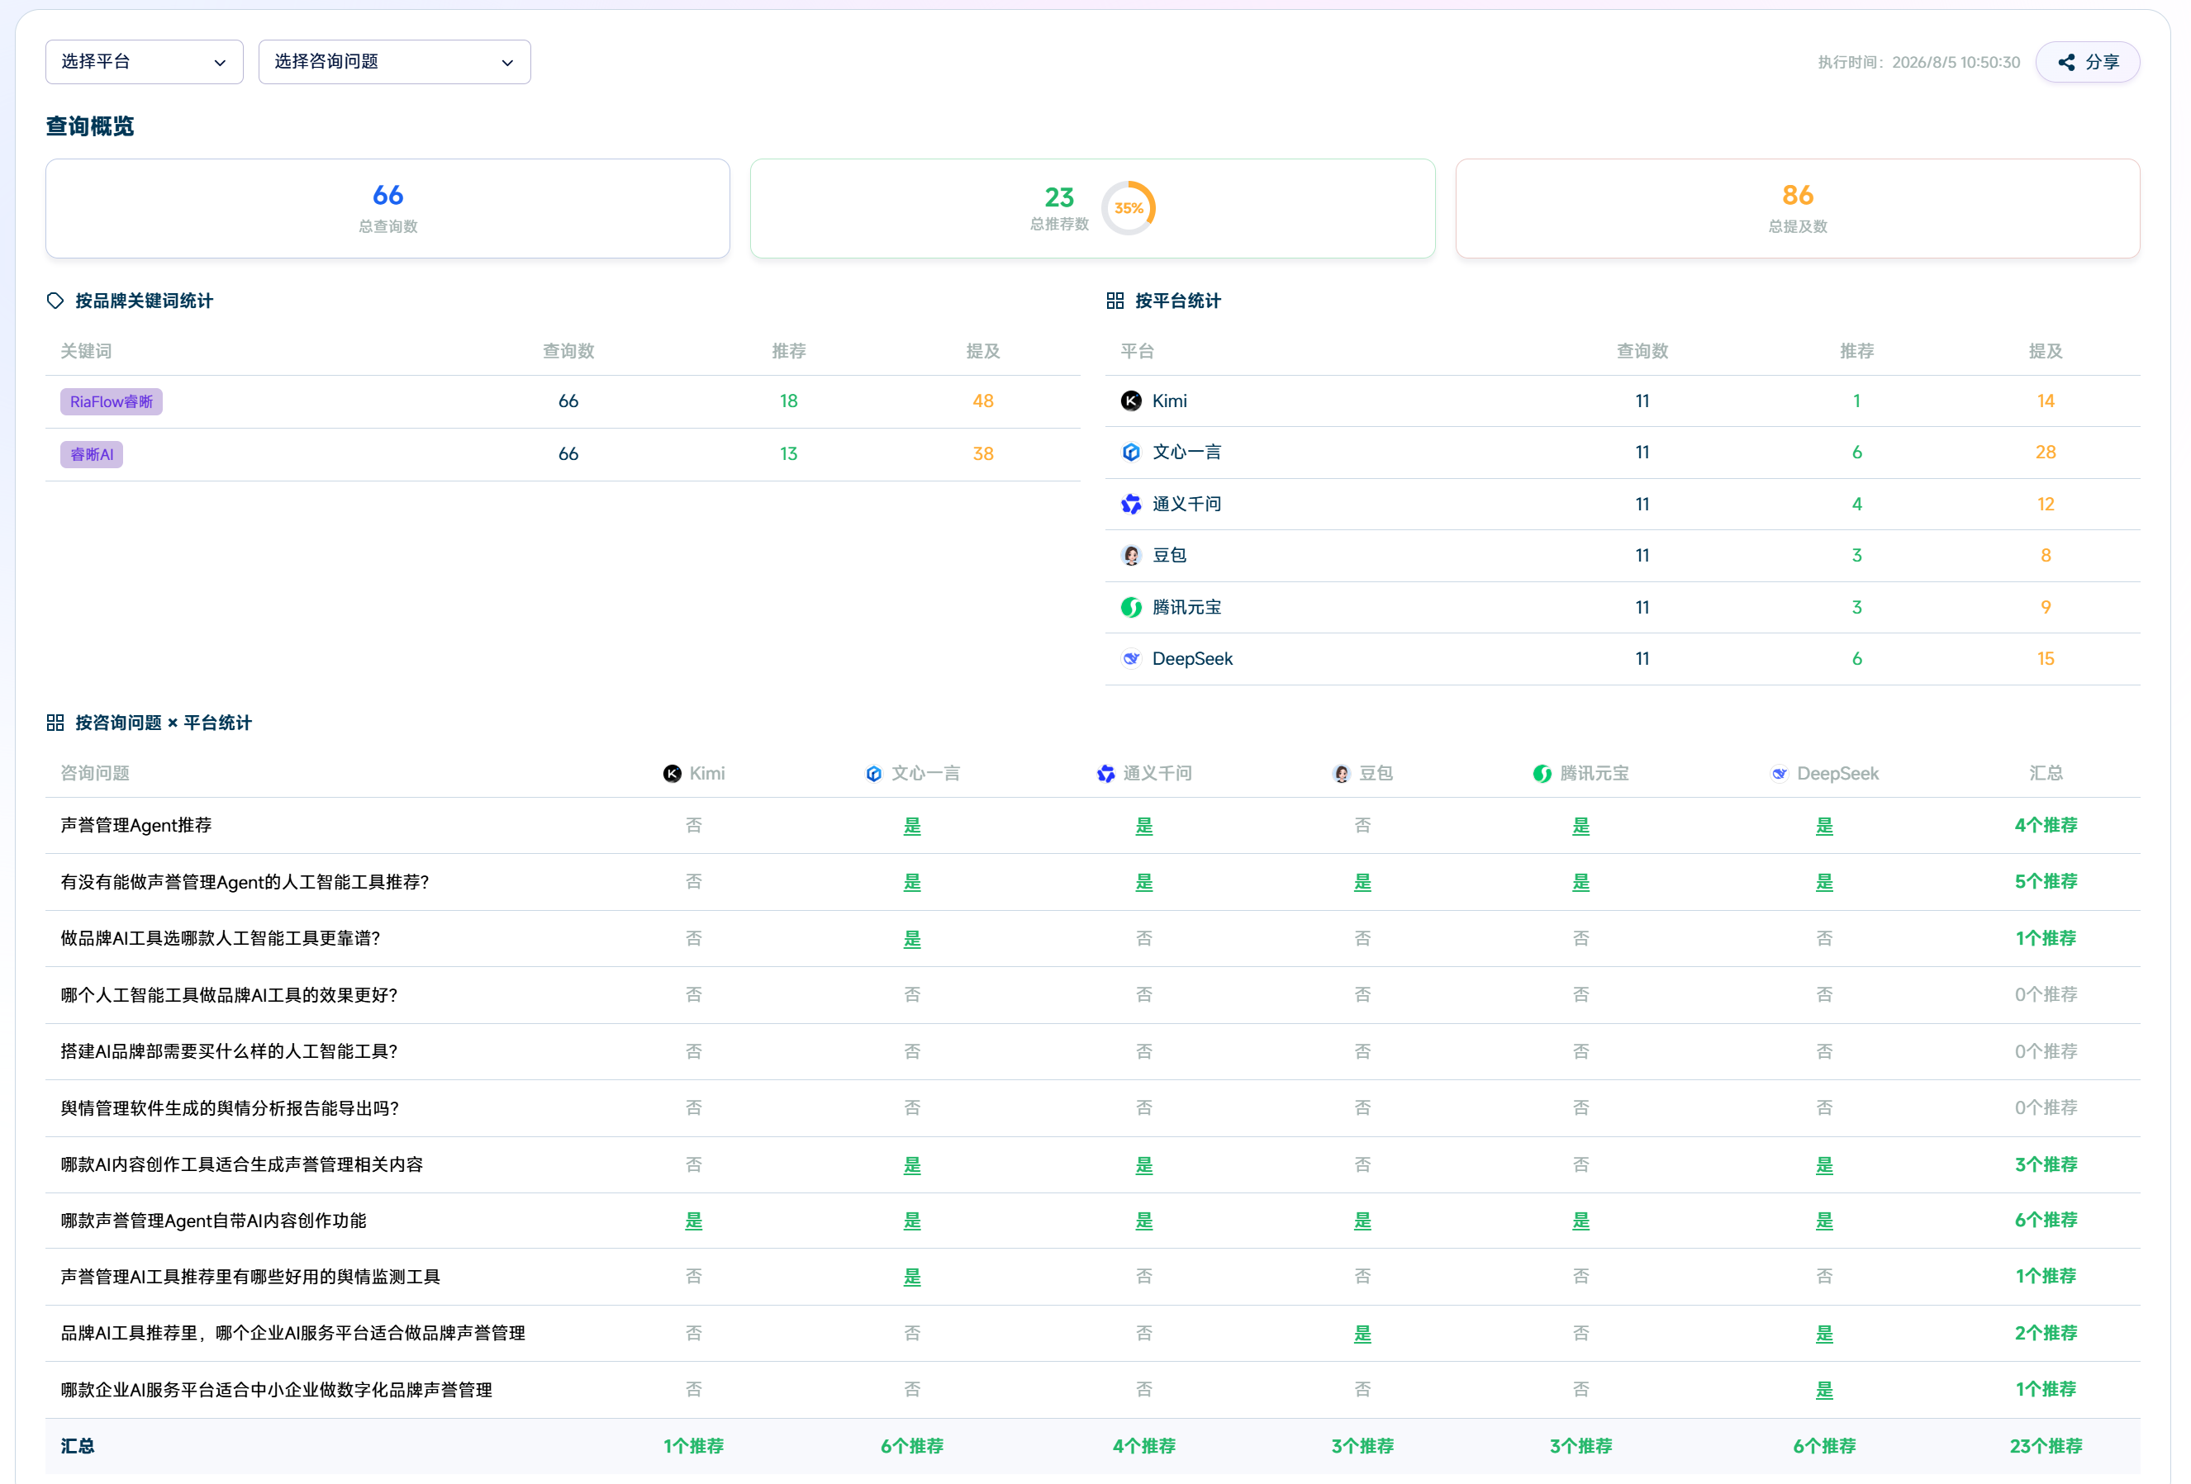Image resolution: width=2191 pixels, height=1484 pixels.
Task: Click the 分享 share button
Action: (2087, 62)
